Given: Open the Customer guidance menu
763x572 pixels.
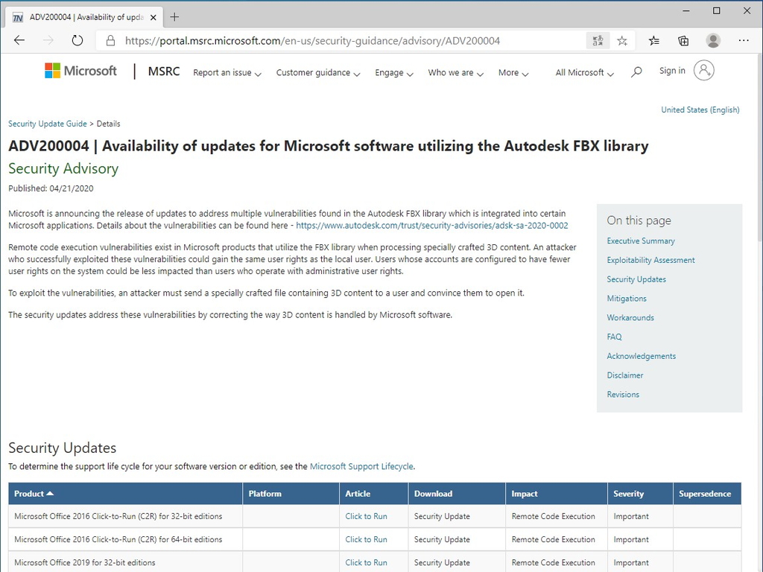Looking at the screenshot, I should [317, 72].
